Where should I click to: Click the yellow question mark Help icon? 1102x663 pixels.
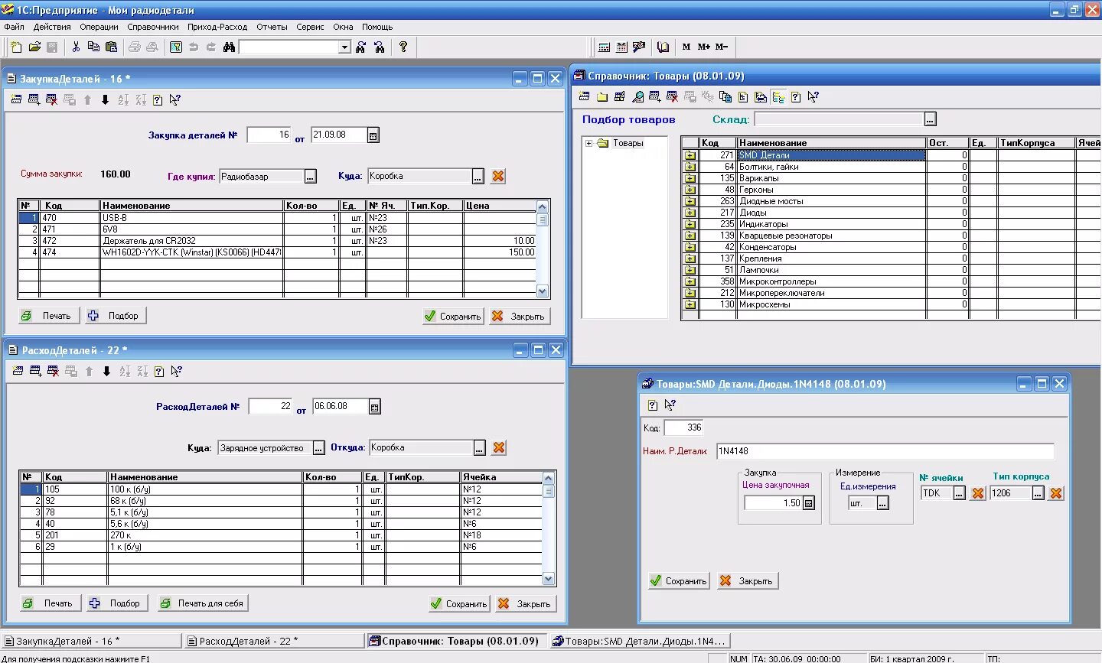pyautogui.click(x=403, y=47)
